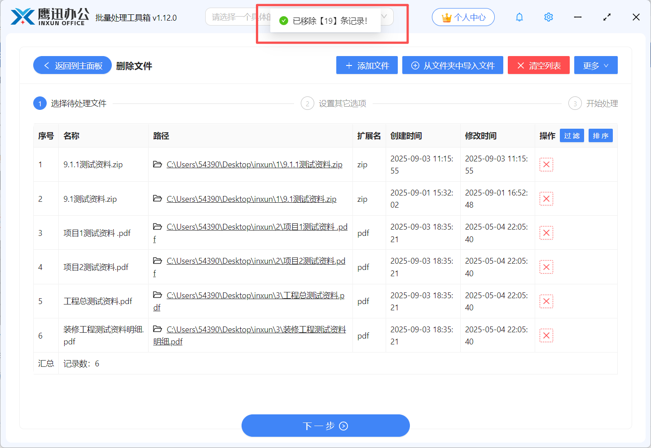
Task: Select file name 工程总测试资料.pdf
Action: (98, 301)
